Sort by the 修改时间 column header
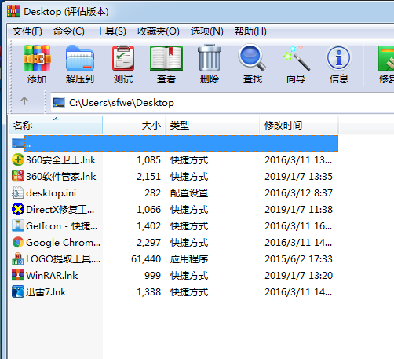This screenshot has width=394, height=359. 299,125
